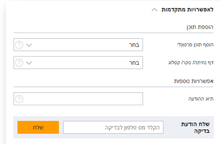
Task: Click the שלח הודעת בדיקה label
Action: click(195, 127)
